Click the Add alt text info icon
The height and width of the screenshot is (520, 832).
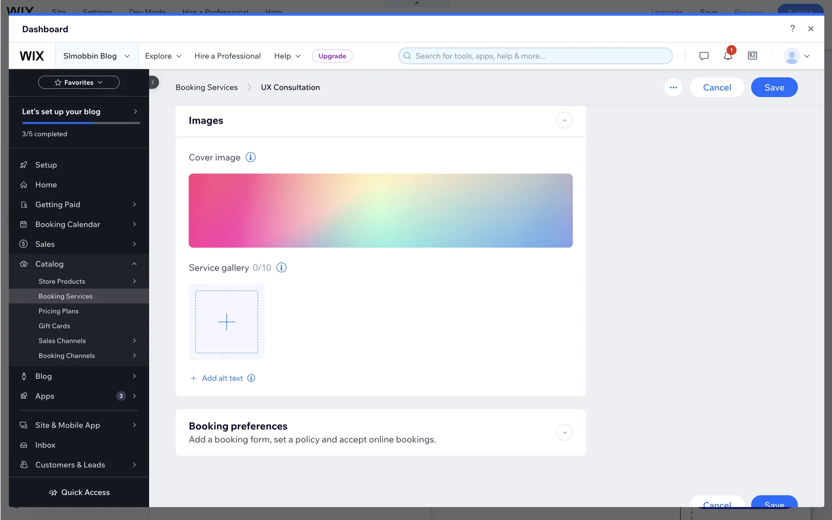pyautogui.click(x=251, y=378)
